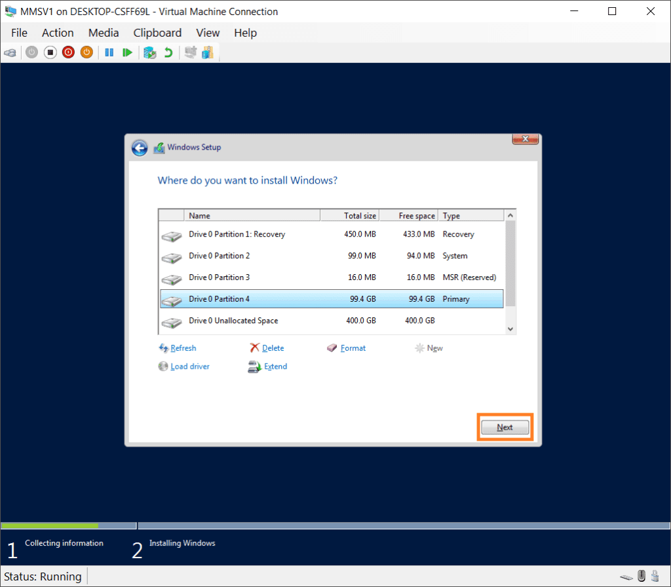Viewport: 671px width, 587px height.
Task: Format the selected partition
Action: click(x=347, y=348)
